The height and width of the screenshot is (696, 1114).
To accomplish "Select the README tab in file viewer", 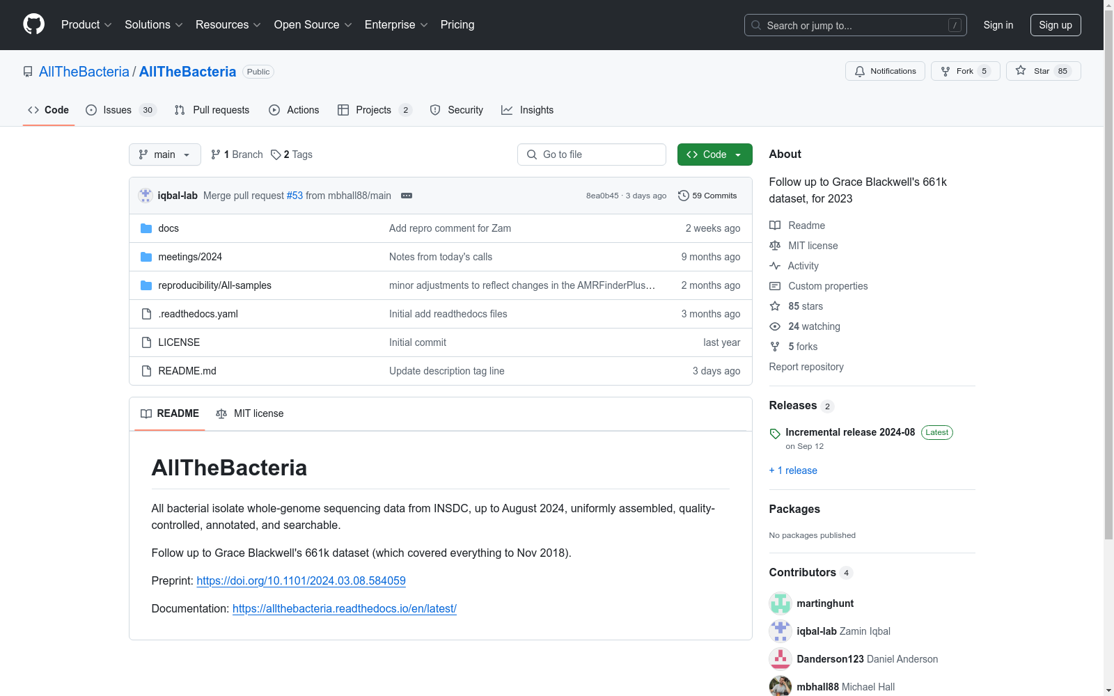I will tap(170, 413).
